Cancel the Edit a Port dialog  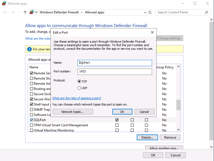coord(144,112)
